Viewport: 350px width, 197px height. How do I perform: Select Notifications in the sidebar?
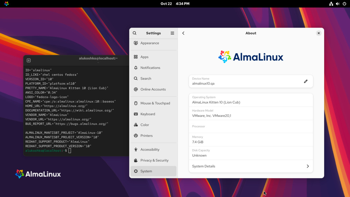point(150,68)
